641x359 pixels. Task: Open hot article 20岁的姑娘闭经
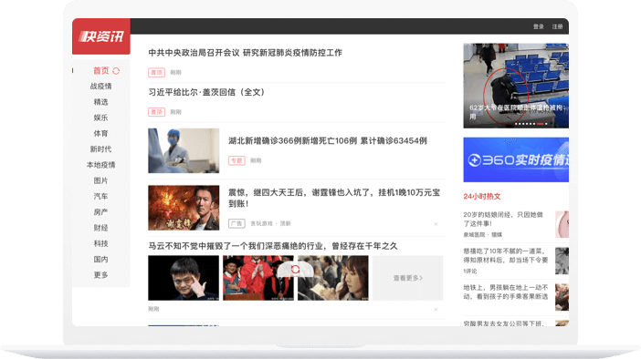(503, 219)
